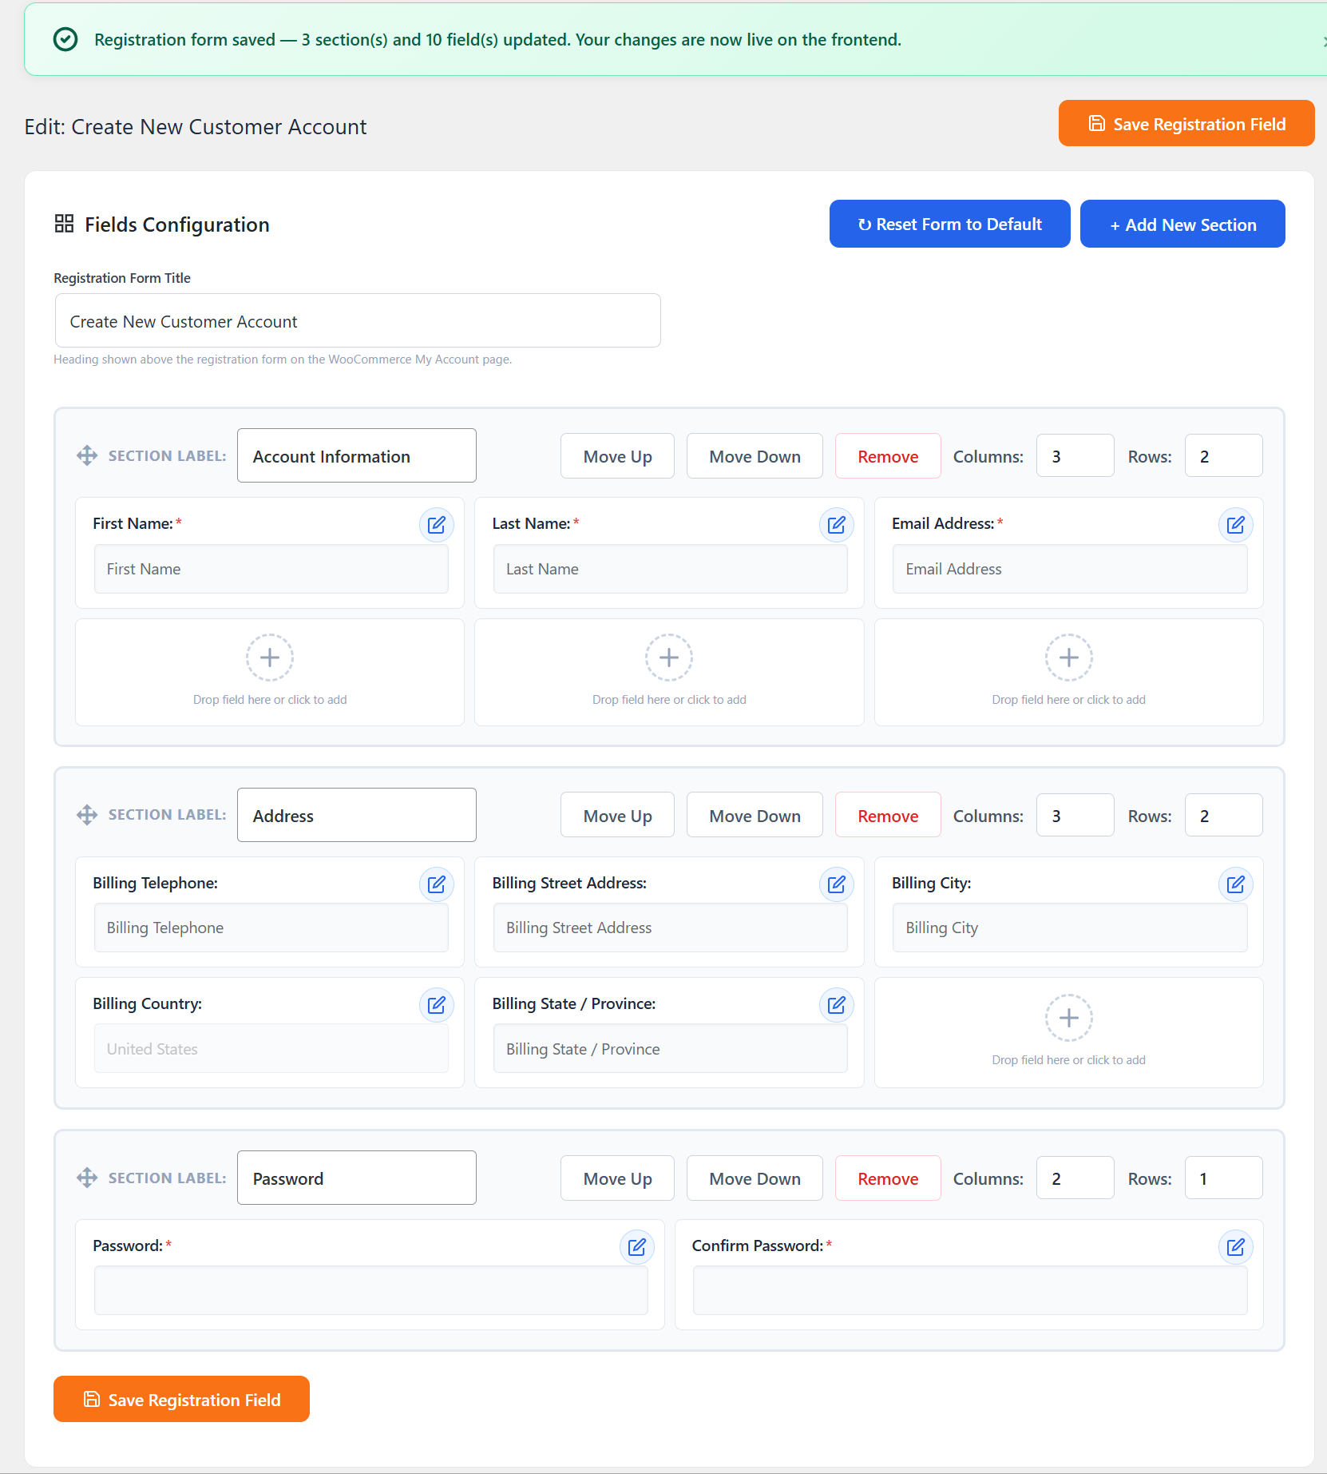
Task: Edit the Email Address field via pencil icon
Action: 1235,525
